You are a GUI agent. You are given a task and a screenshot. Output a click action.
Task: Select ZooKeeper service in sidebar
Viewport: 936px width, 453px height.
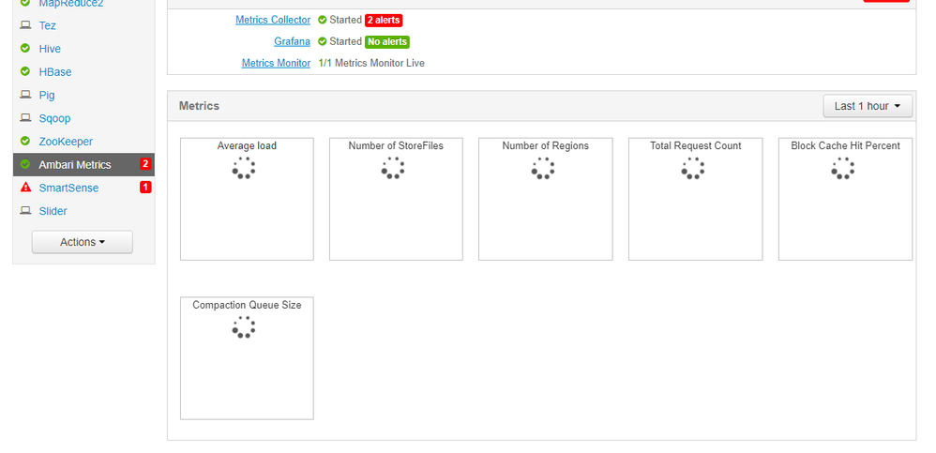[x=66, y=142]
